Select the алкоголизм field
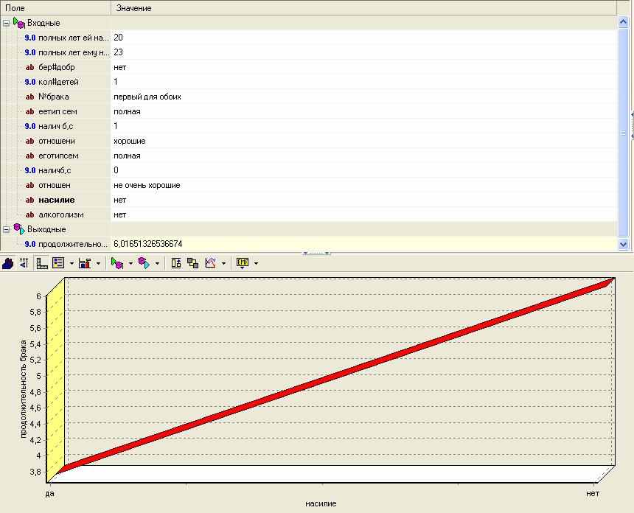Viewport: 634px width, 513px height. [x=60, y=214]
